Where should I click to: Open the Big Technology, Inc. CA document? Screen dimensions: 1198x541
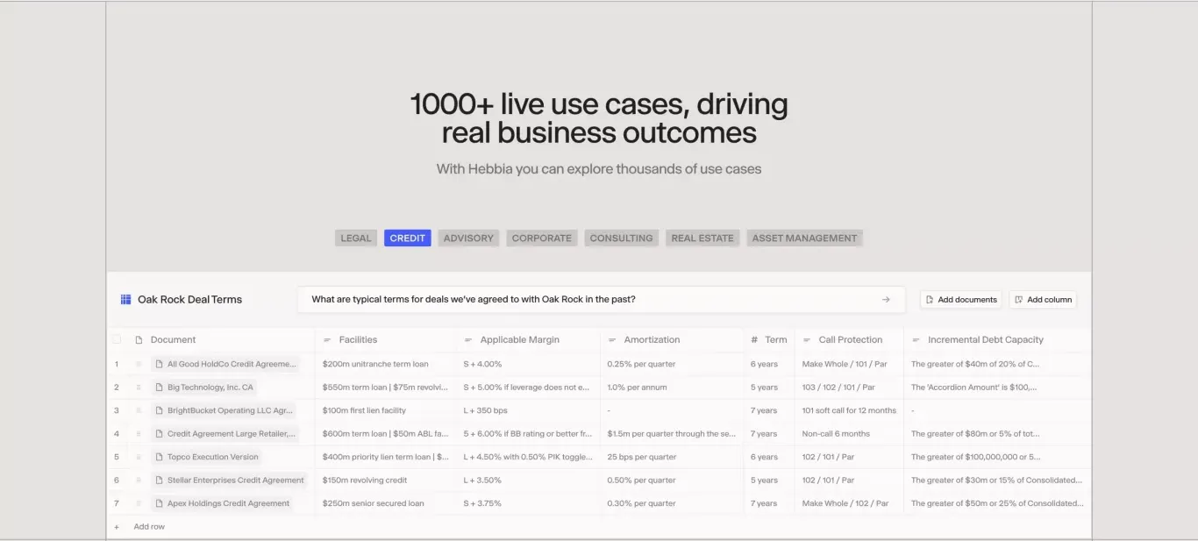point(204,388)
